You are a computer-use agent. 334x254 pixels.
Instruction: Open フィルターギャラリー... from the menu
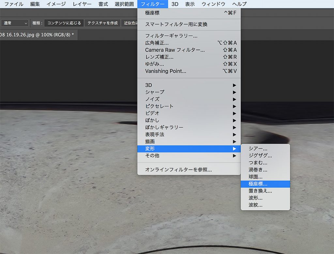click(x=171, y=36)
